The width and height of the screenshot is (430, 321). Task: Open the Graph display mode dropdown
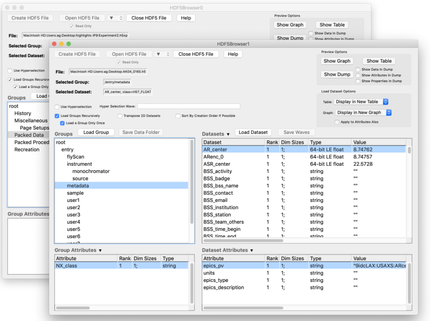[363, 113]
